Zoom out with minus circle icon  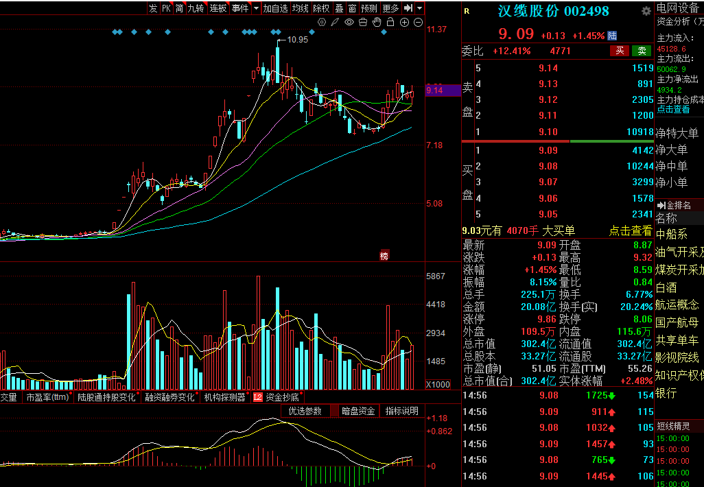click(x=418, y=22)
